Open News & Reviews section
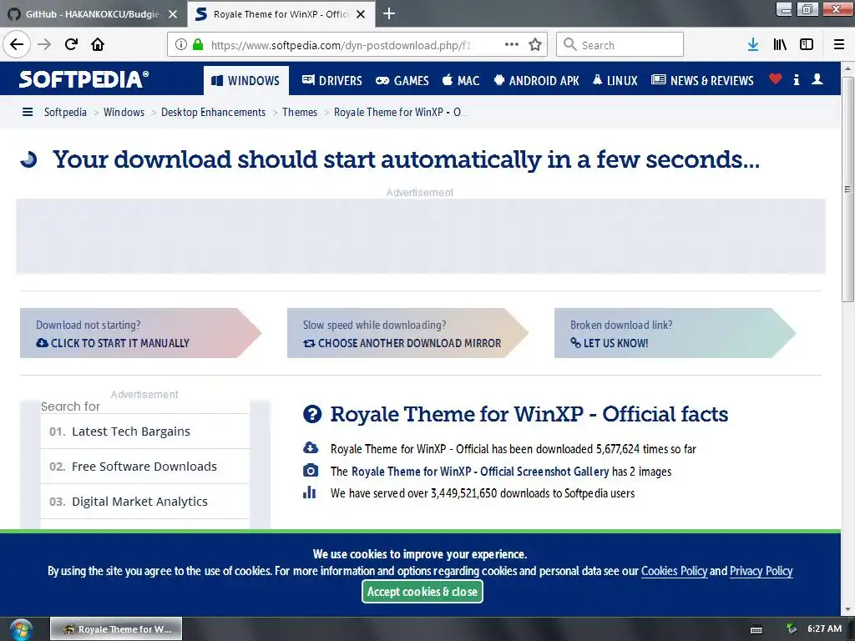This screenshot has width=855, height=641. tap(702, 81)
